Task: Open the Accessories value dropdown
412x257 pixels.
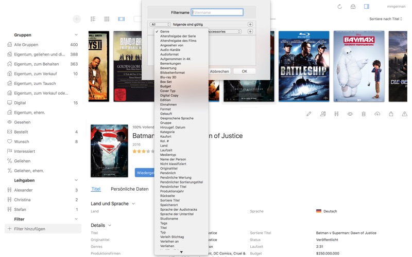Action: pos(225,31)
